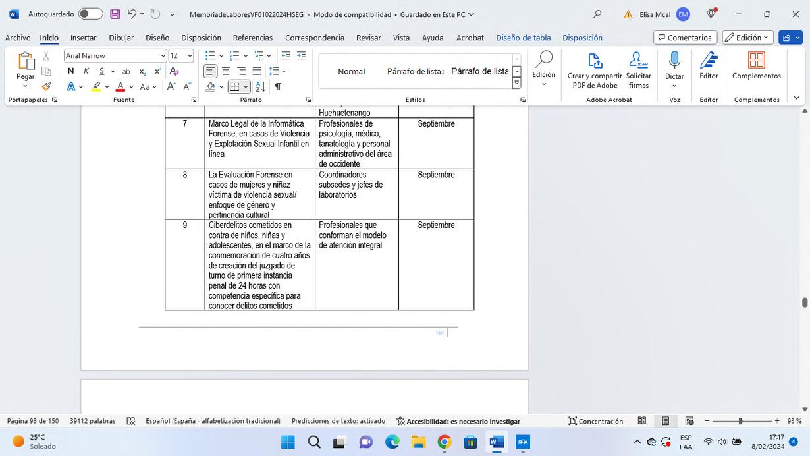The height and width of the screenshot is (456, 810).
Task: Toggle show paragraph marks (¶)
Action: pos(278,86)
